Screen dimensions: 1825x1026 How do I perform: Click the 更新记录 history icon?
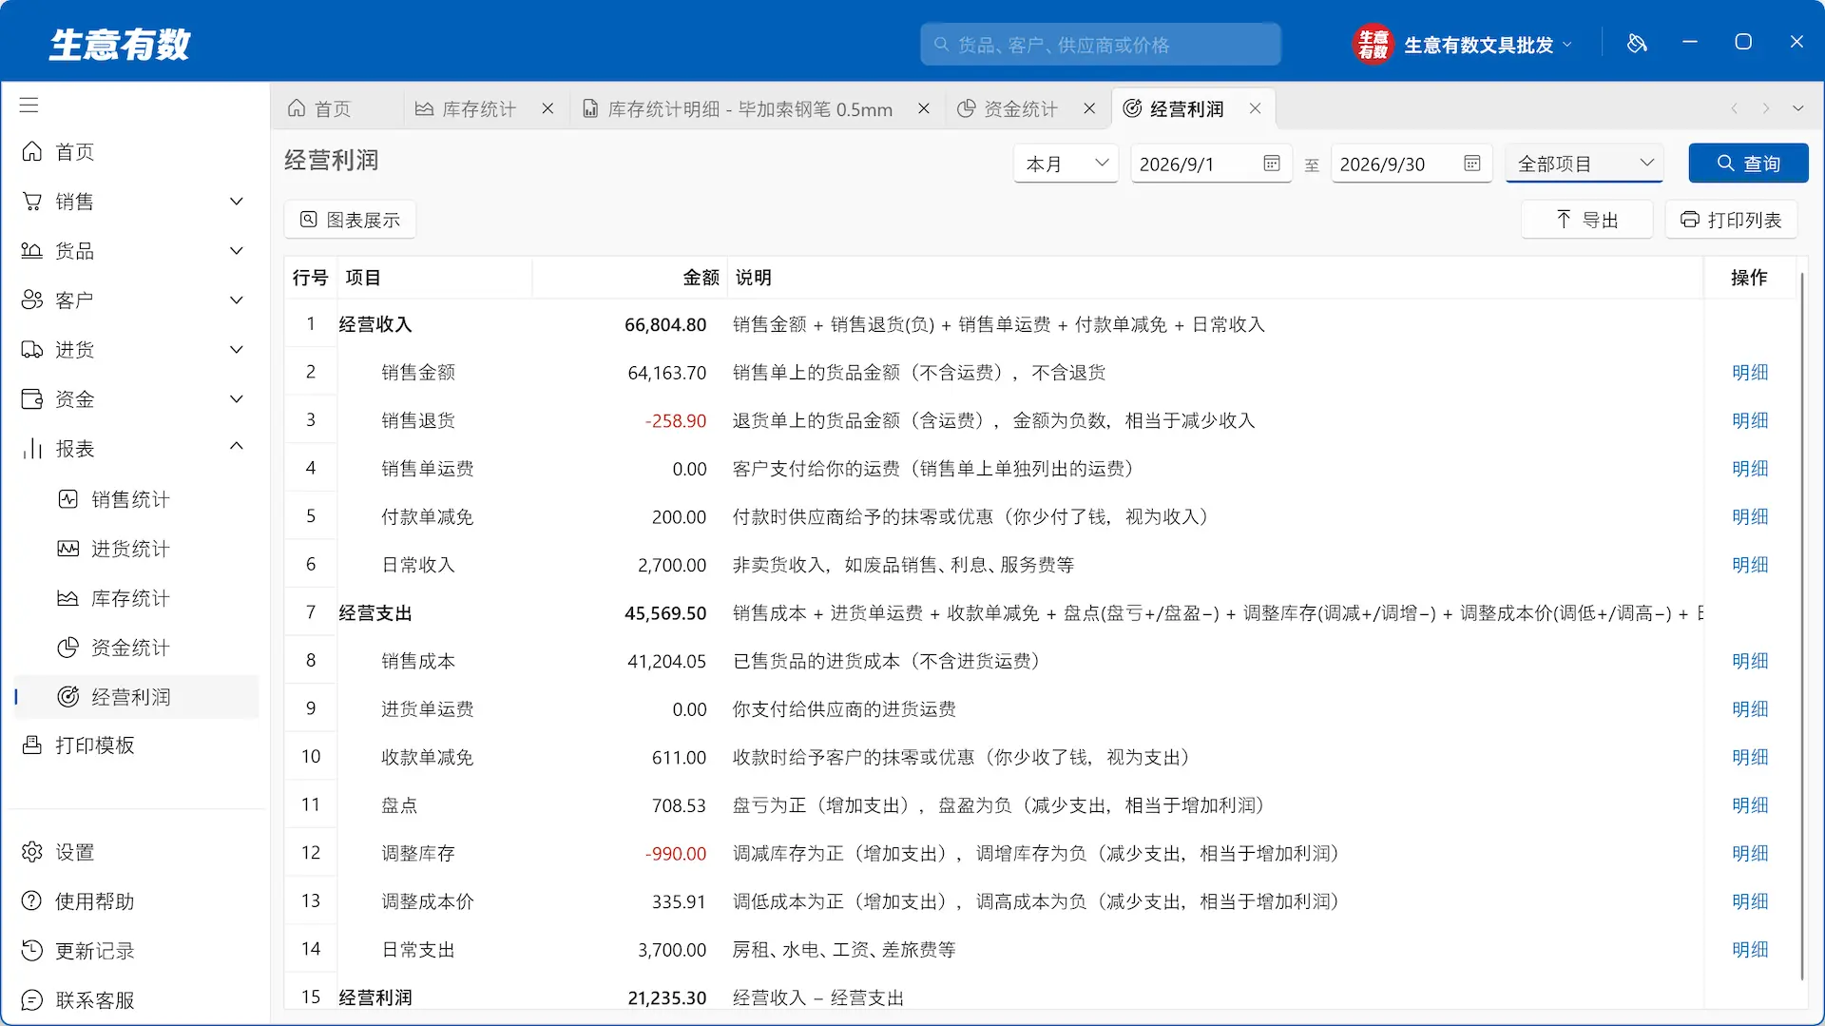click(x=32, y=951)
